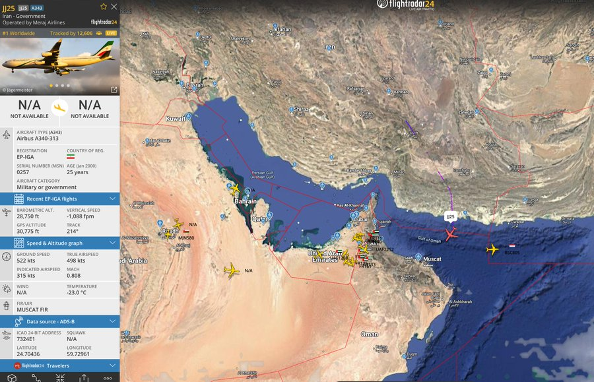Click the Qatar airport pin
Image resolution: width=594 pixels, height=382 pixels.
click(269, 216)
